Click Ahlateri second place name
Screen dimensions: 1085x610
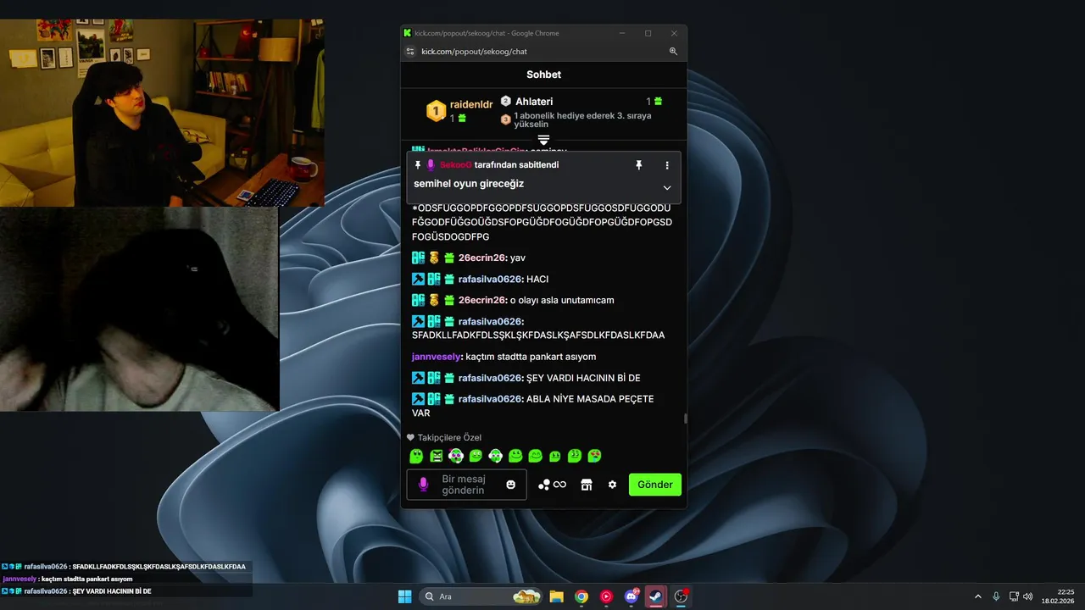click(x=534, y=102)
